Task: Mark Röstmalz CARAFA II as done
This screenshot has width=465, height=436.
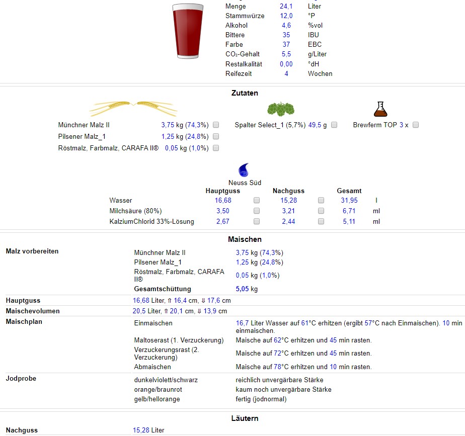Action: 216,148
